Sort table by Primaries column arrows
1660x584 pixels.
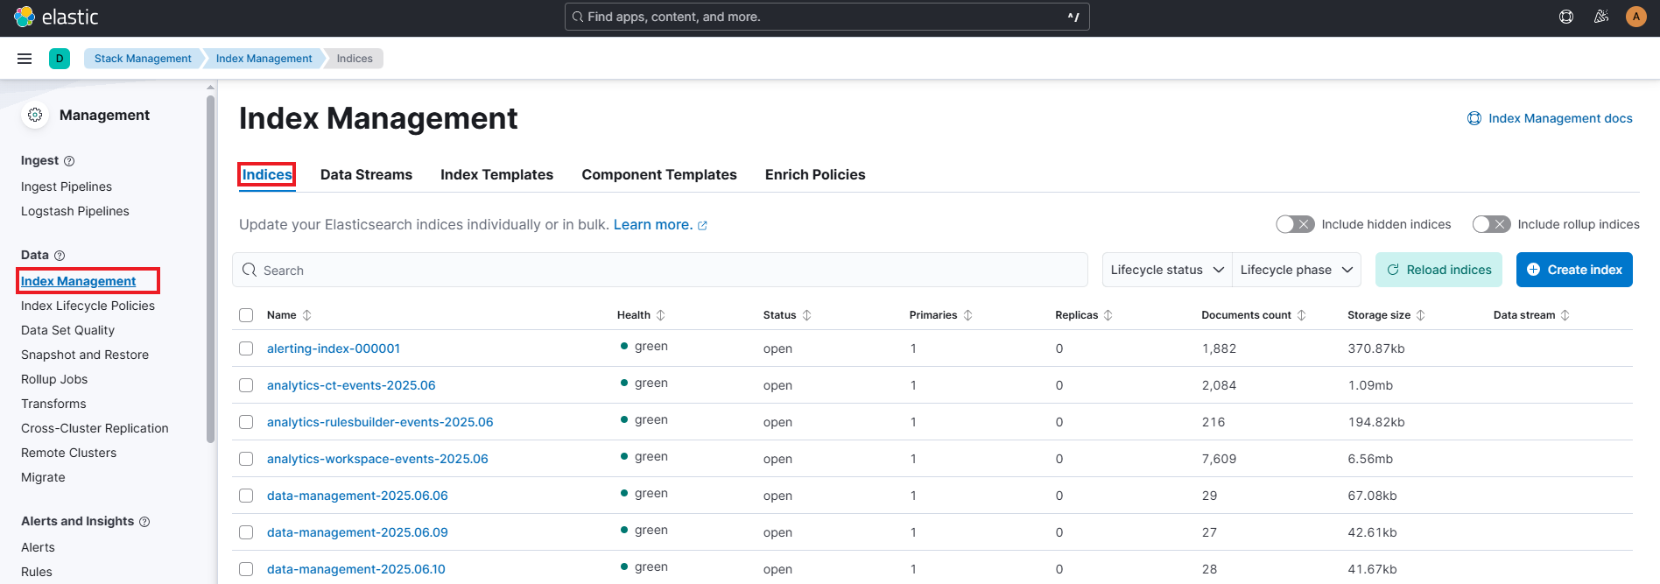[967, 315]
